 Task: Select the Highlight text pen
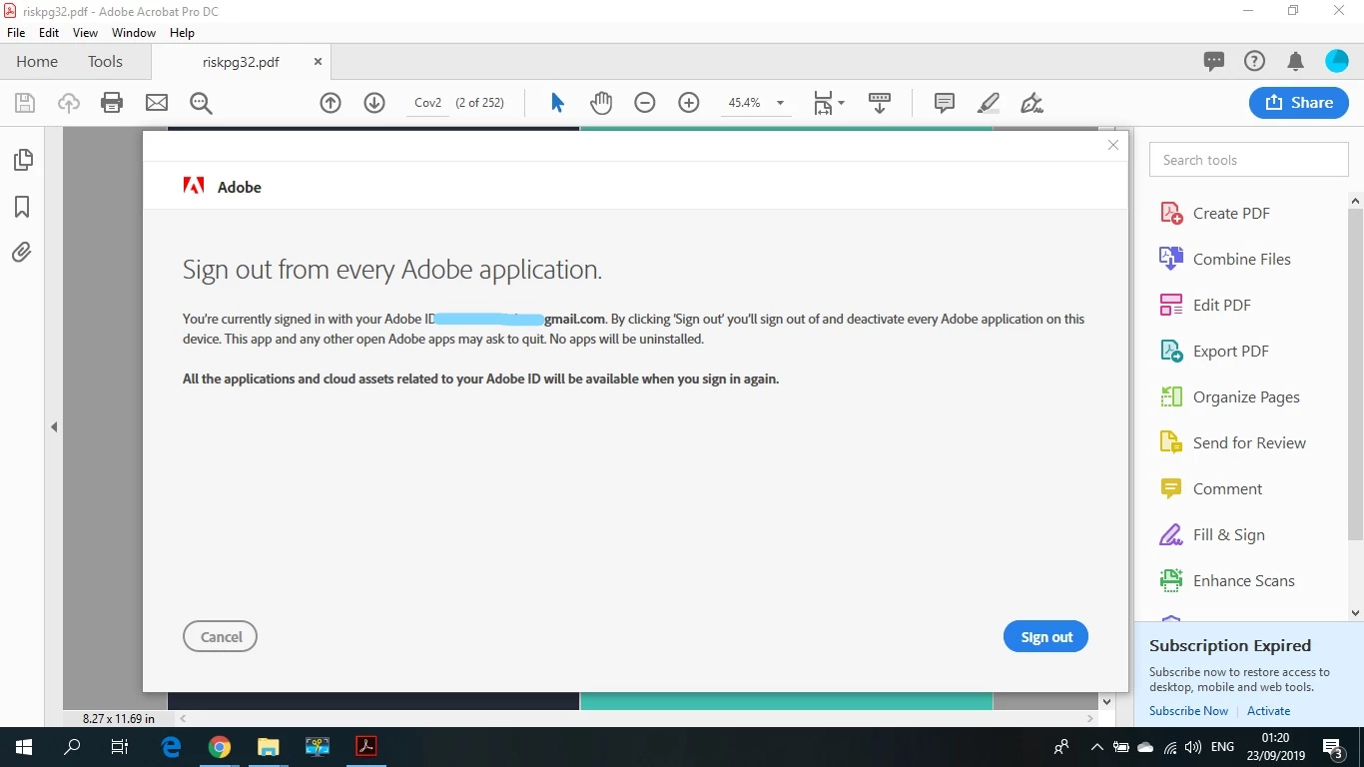click(x=989, y=103)
